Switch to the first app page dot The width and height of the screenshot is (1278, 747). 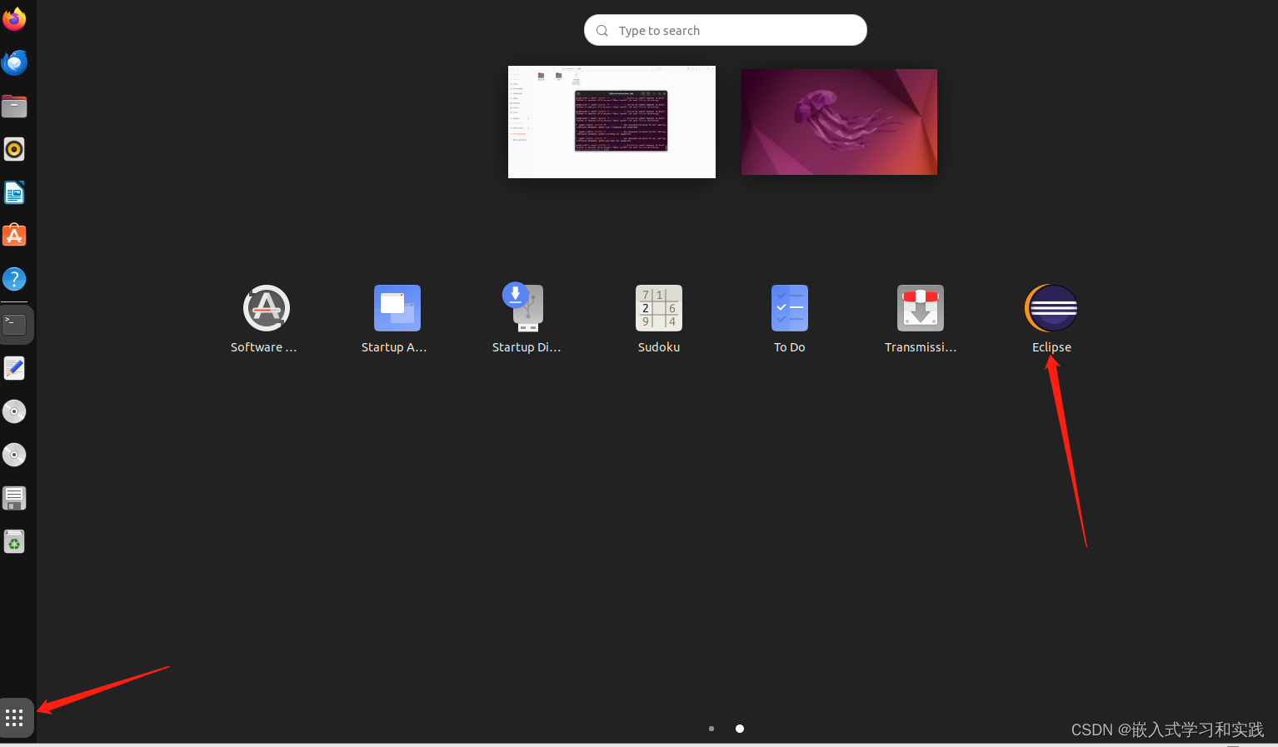711,729
